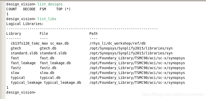
Task: Select file name 'fast.db'
Action: click(x=47, y=58)
